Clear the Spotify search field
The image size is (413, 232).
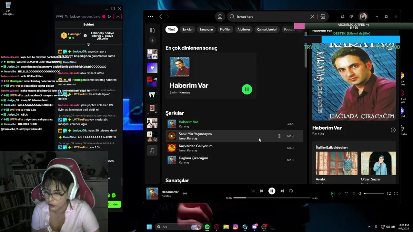(312, 16)
